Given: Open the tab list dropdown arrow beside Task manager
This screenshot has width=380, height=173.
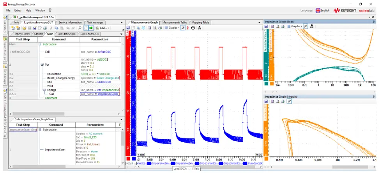Looking at the screenshot, I should [122, 23].
